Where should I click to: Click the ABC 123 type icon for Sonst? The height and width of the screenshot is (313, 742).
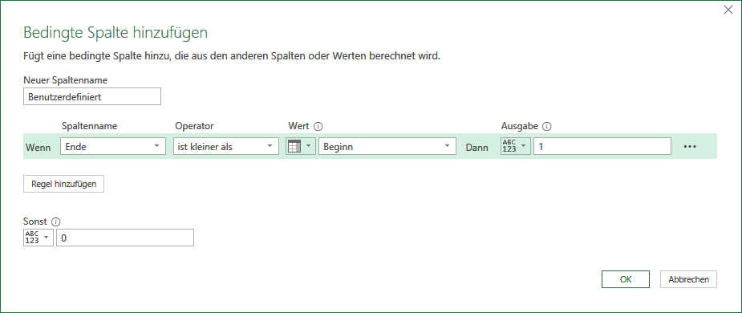point(31,238)
